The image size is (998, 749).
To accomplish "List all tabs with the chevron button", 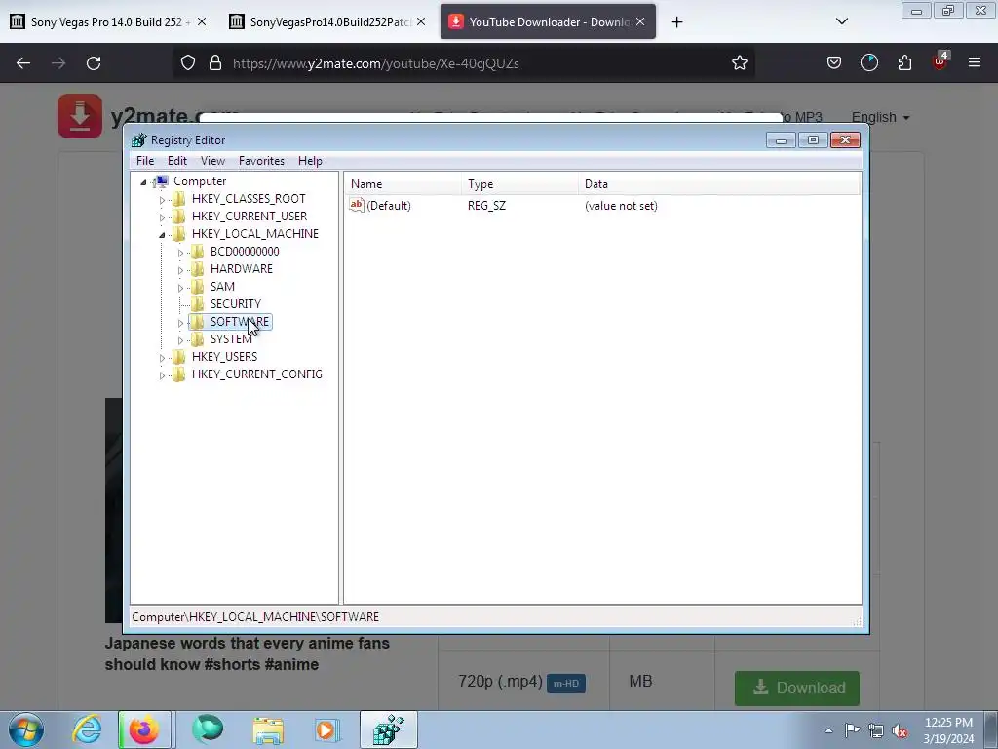I will 842,21.
